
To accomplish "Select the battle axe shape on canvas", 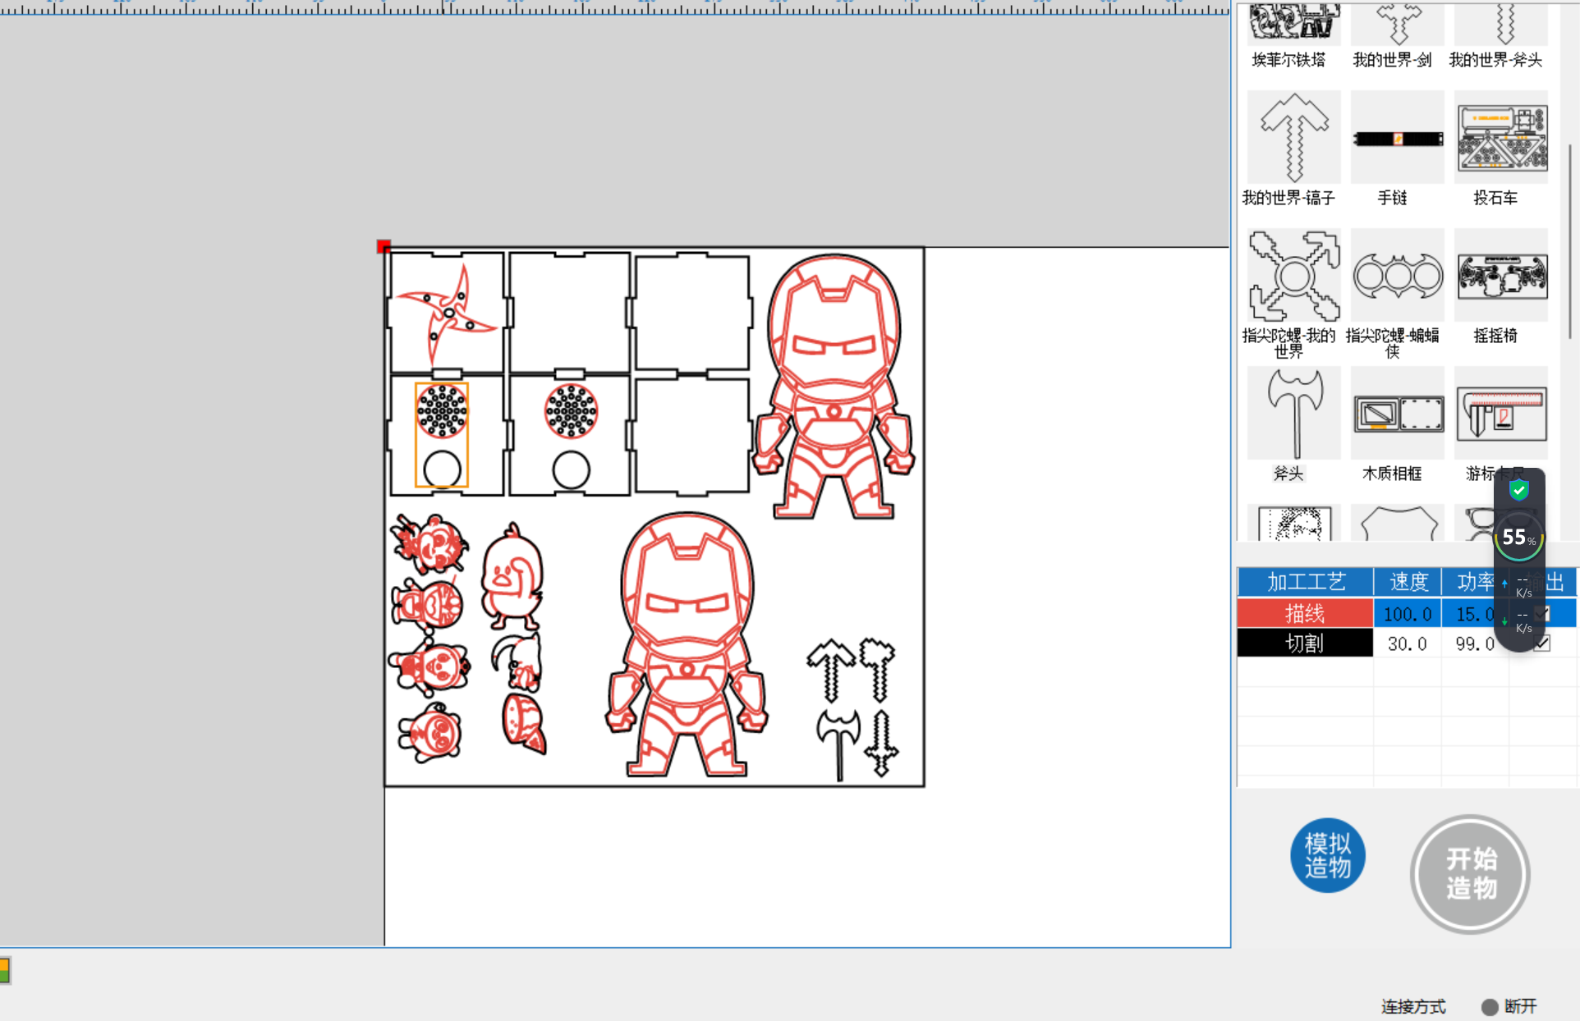I will tap(838, 744).
